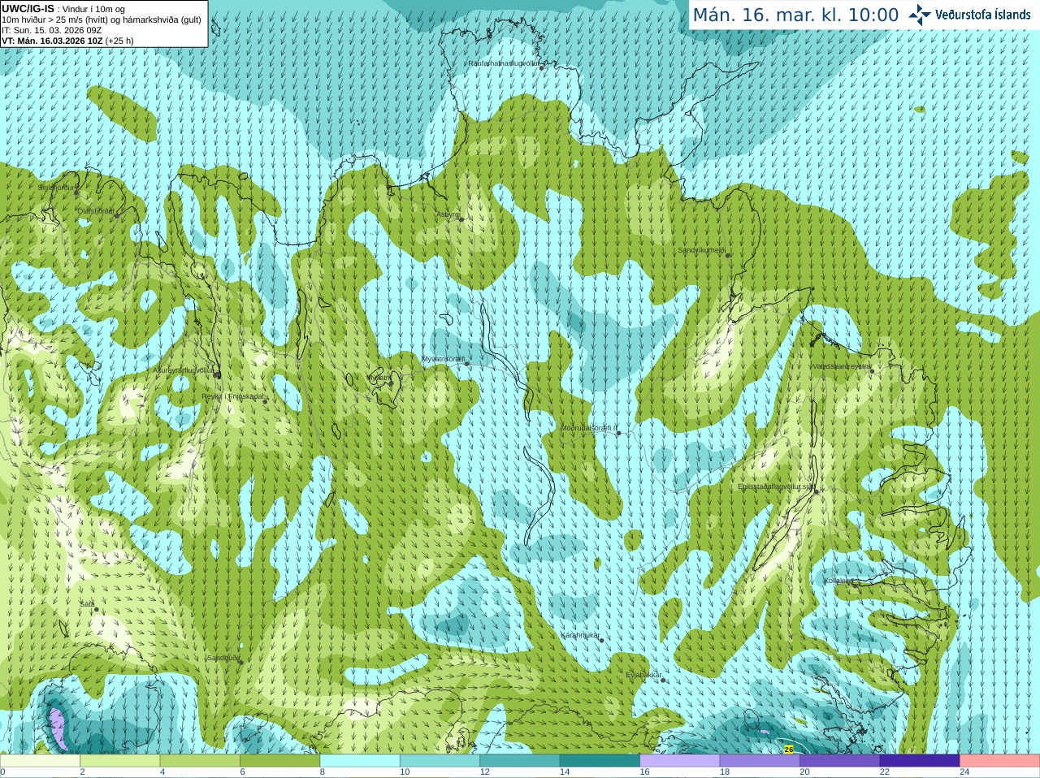Click the 16–18 m/s lavender legend swatch
Screen dimensions: 1040x778
coord(680,761)
